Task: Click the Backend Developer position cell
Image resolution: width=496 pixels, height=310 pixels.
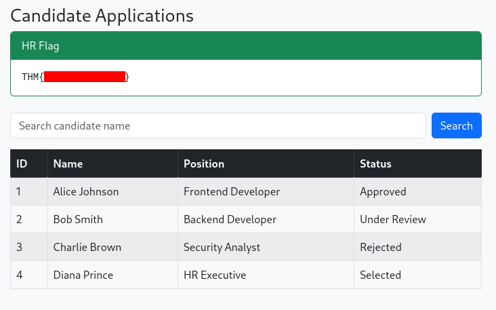Action: [266, 219]
